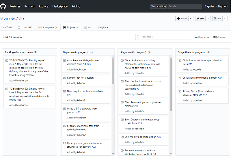Fork the dita repository
Image resolution: width=231 pixels, height=156 pixels.
217,18
